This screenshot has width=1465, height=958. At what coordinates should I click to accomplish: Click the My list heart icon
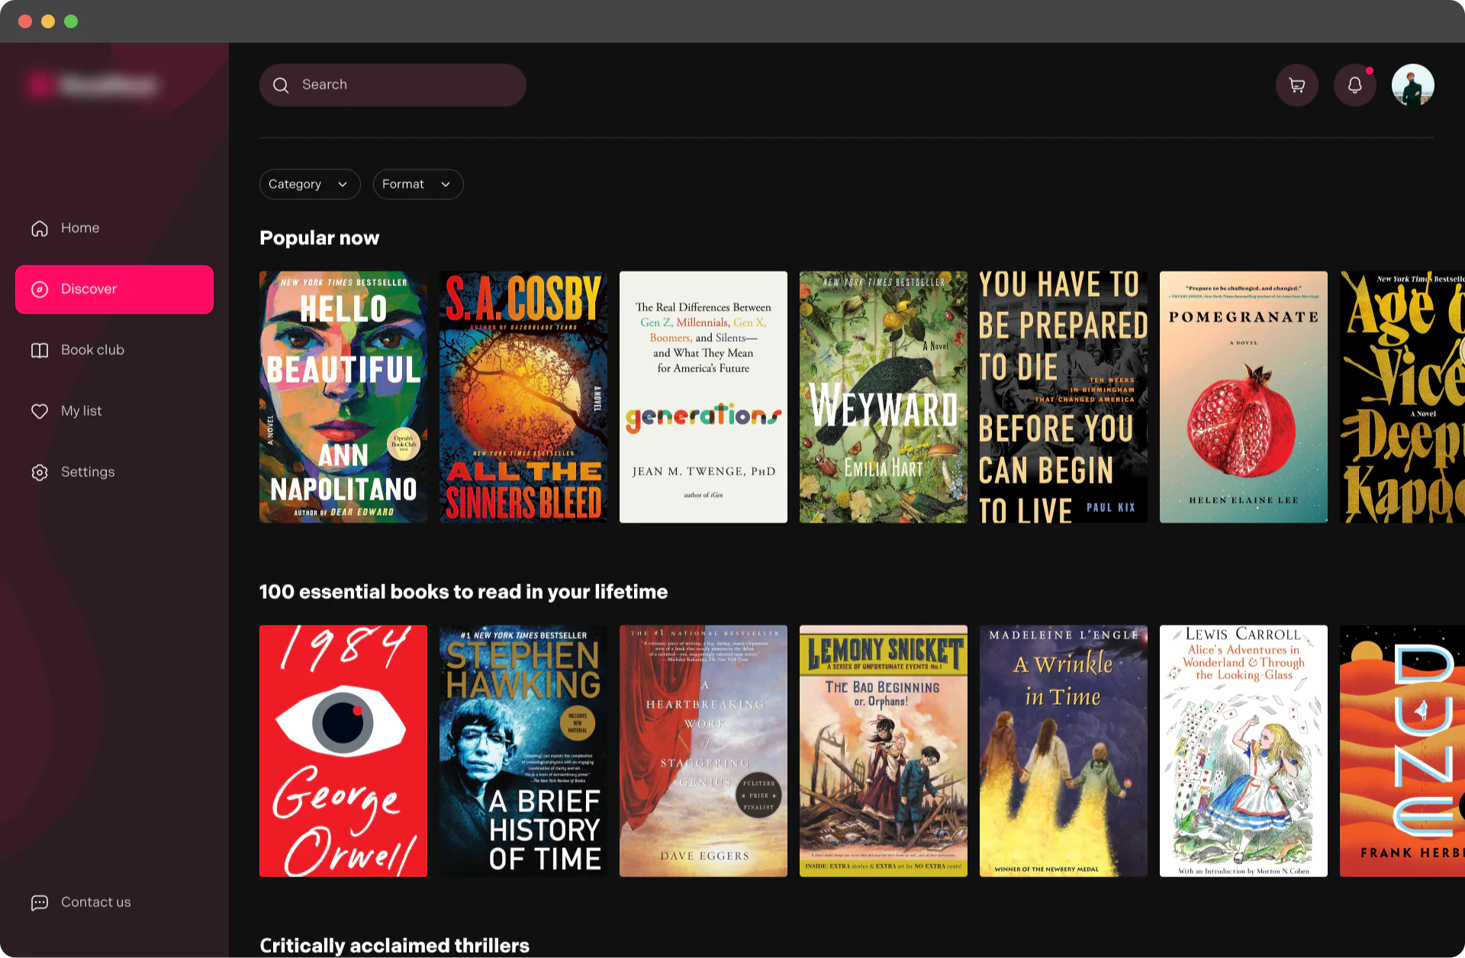point(40,411)
